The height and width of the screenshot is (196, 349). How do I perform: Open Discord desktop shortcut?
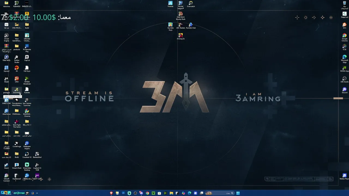point(345,90)
